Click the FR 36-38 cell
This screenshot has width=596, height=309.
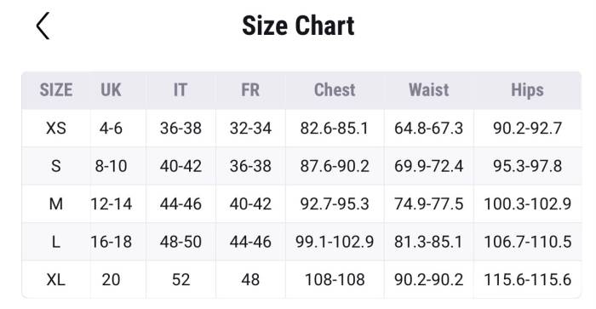pyautogui.click(x=250, y=166)
